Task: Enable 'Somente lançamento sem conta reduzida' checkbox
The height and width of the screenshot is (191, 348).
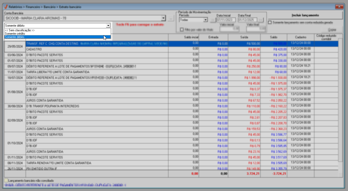Action: [x=270, y=22]
